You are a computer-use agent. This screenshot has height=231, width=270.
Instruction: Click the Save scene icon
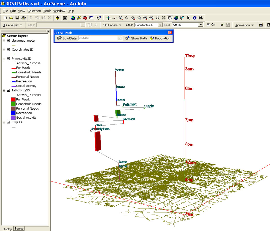[x=17, y=18]
